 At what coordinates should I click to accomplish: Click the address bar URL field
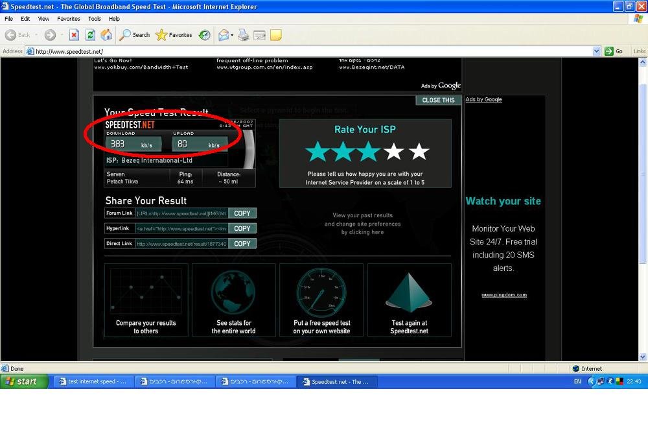[x=312, y=51]
